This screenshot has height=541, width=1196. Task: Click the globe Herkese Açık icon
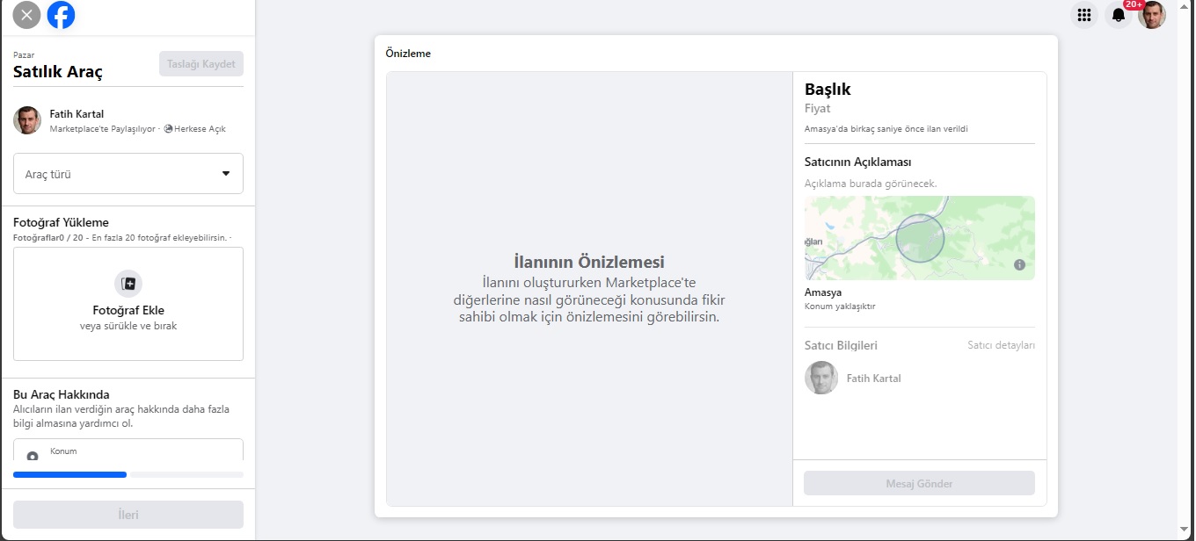point(168,129)
